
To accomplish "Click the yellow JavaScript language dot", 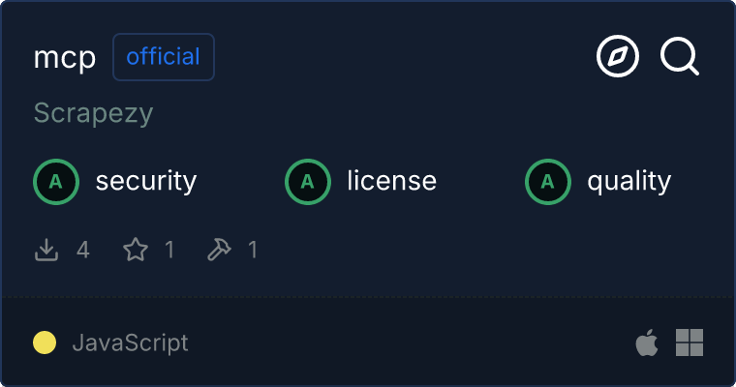I will (45, 342).
